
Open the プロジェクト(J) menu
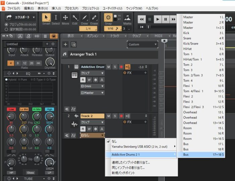coord(90,8)
